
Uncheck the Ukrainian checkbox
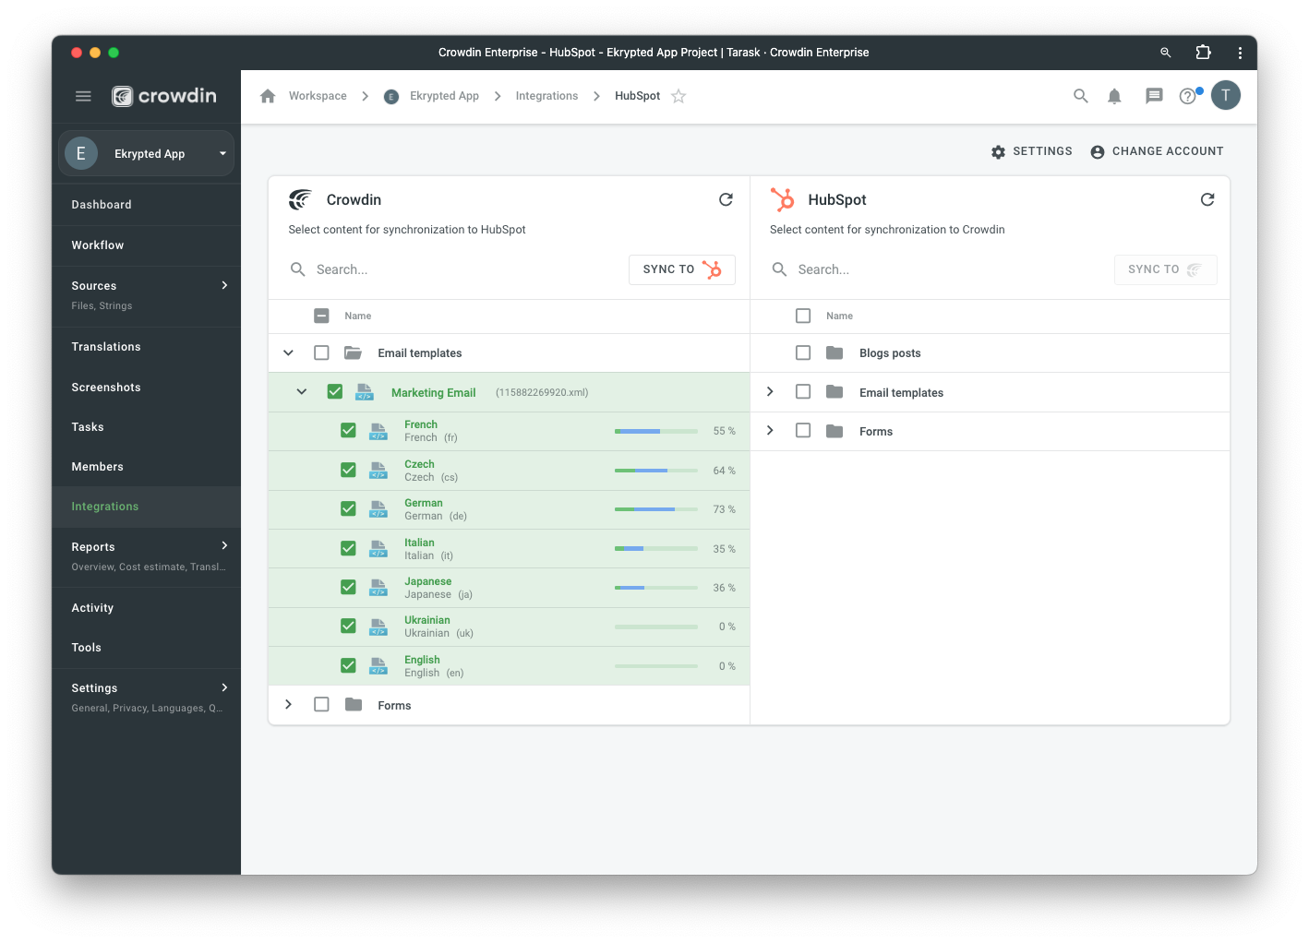tap(348, 627)
